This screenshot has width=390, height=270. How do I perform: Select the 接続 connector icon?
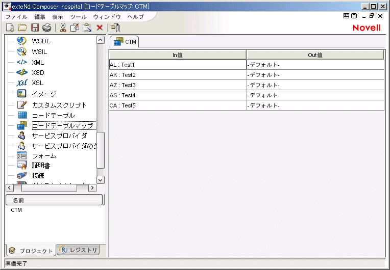click(x=22, y=175)
